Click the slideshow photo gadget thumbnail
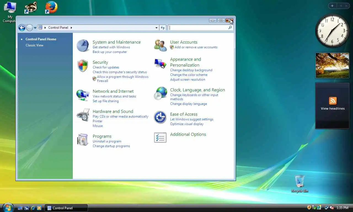This screenshot has width=353, height=212. click(x=332, y=65)
